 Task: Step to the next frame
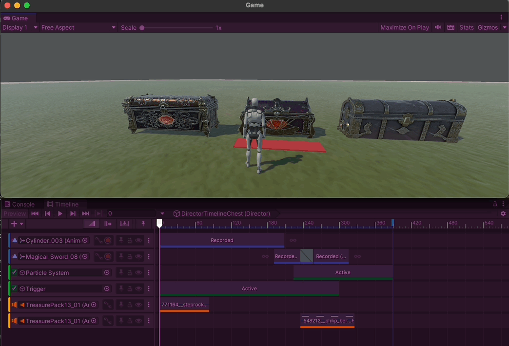tap(73, 213)
